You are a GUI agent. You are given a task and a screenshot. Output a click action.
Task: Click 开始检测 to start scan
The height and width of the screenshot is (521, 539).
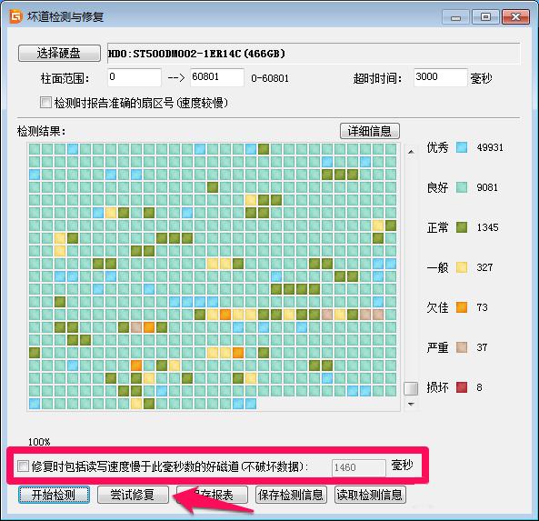click(x=54, y=495)
